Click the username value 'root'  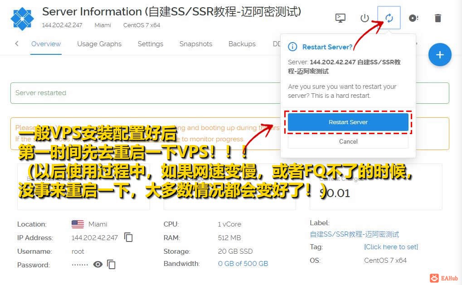[x=78, y=251]
